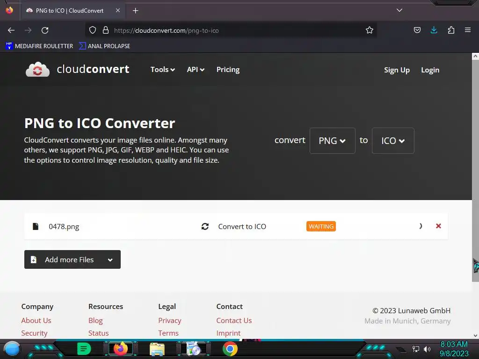
Task: Open the green notes app in taskbar
Action: pos(84,349)
